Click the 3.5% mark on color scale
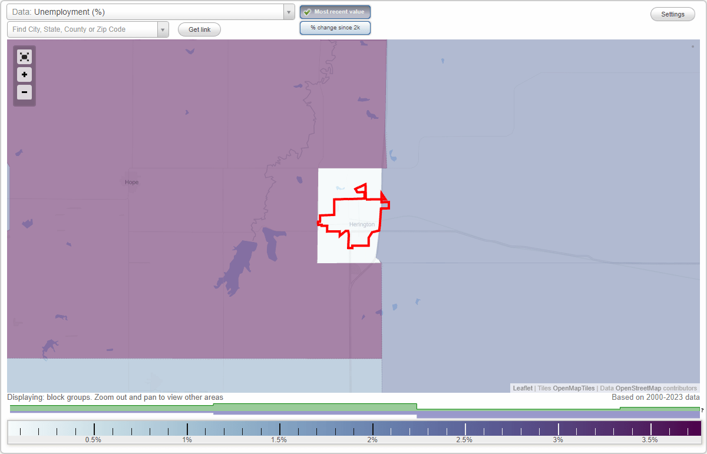 tap(650, 440)
